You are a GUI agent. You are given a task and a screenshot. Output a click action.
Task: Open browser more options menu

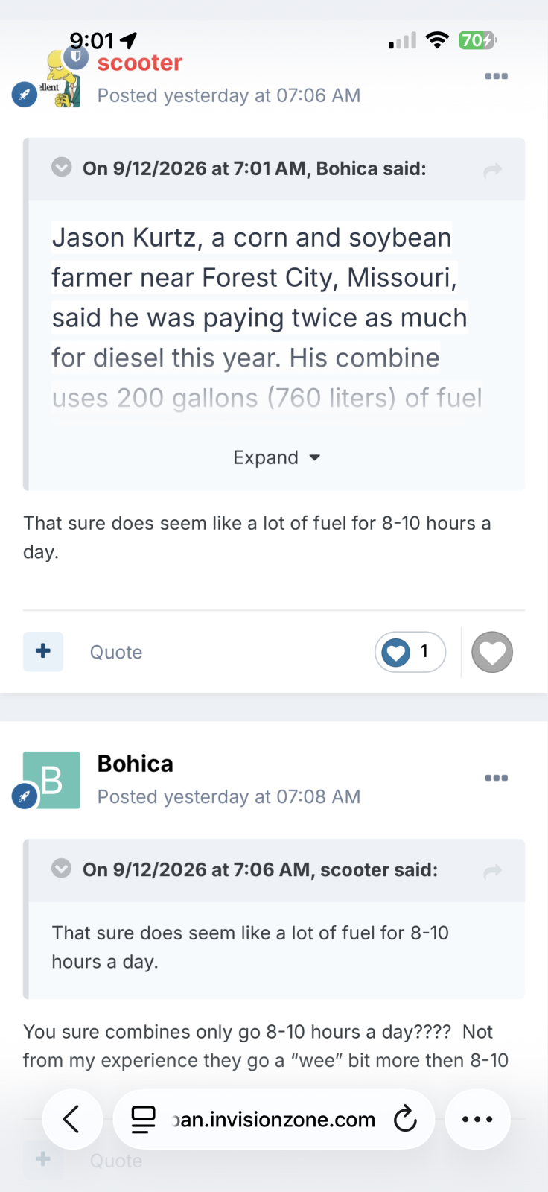coord(477,1119)
